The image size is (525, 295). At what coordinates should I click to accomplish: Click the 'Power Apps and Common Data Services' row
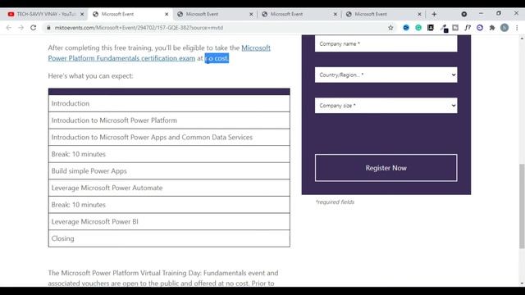coord(169,137)
